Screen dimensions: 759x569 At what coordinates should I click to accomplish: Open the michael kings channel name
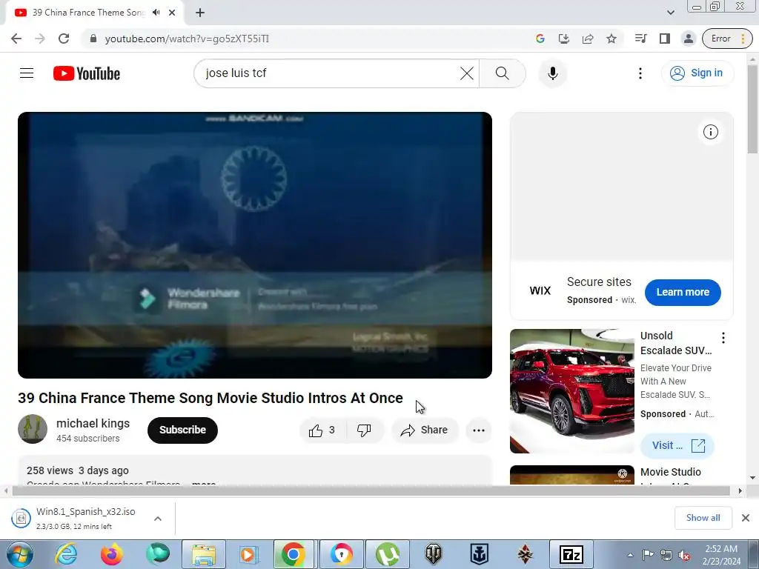coord(93,423)
